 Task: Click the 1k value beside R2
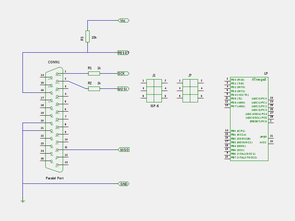tap(99, 83)
